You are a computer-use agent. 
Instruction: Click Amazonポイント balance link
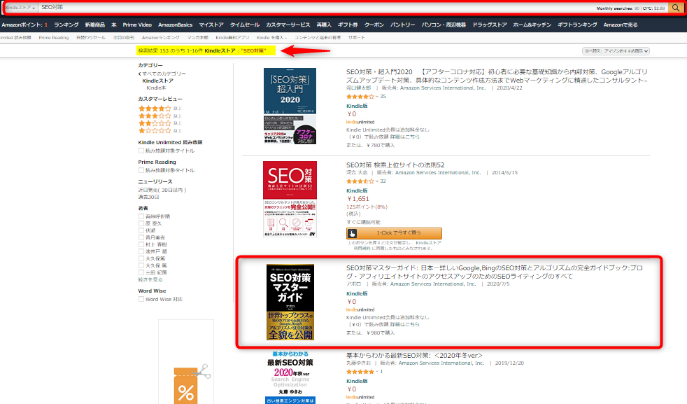24,25
